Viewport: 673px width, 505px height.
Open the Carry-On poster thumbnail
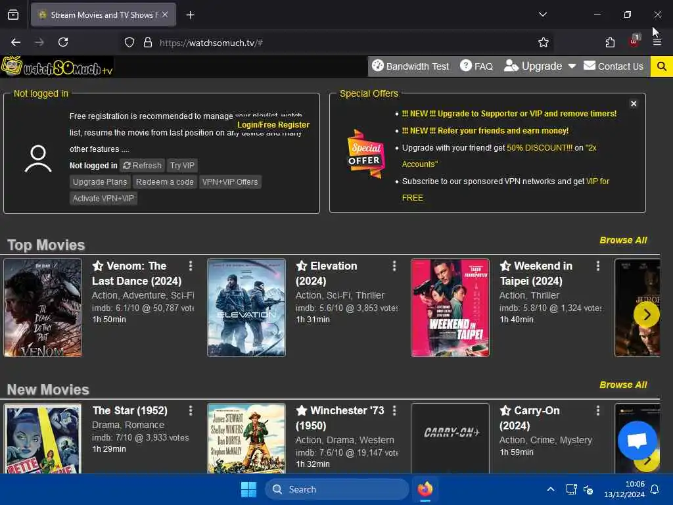(450, 439)
